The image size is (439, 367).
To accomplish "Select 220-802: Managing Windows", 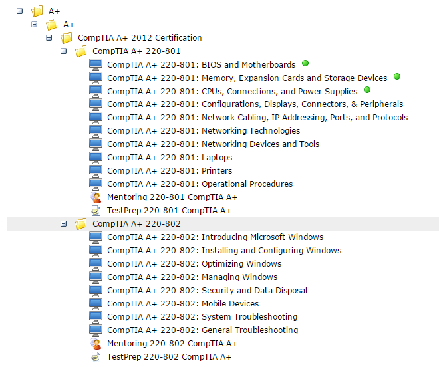I will click(x=192, y=277).
